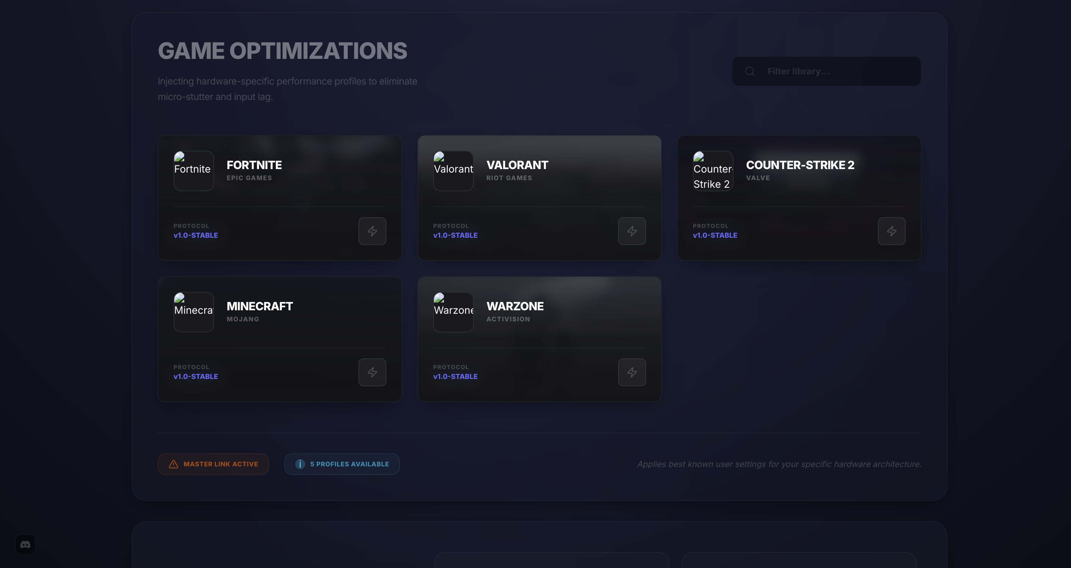Trigger the Minecraft lightning bolt button
The height and width of the screenshot is (568, 1071).
(372, 372)
